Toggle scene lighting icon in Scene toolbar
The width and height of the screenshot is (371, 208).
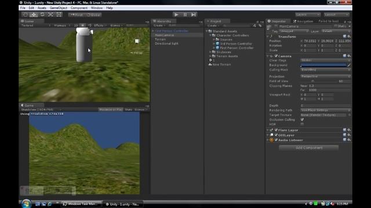point(82,25)
